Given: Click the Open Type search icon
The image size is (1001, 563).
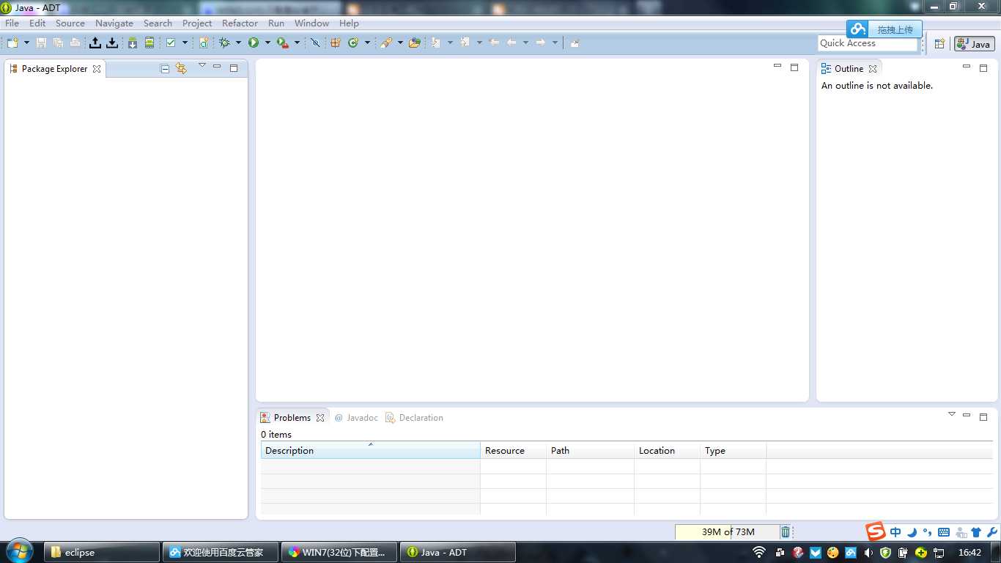Looking at the screenshot, I should coord(386,43).
